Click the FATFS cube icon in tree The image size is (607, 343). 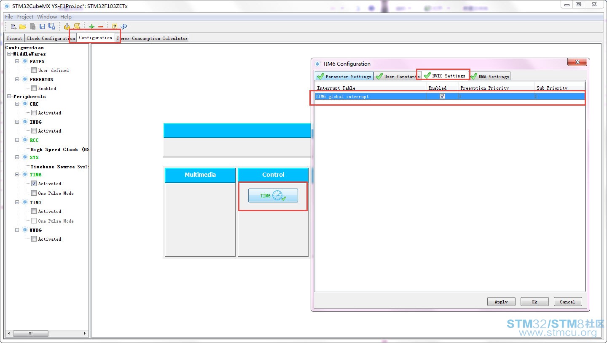(25, 61)
